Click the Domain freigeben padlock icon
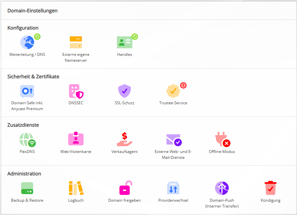 [126, 188]
